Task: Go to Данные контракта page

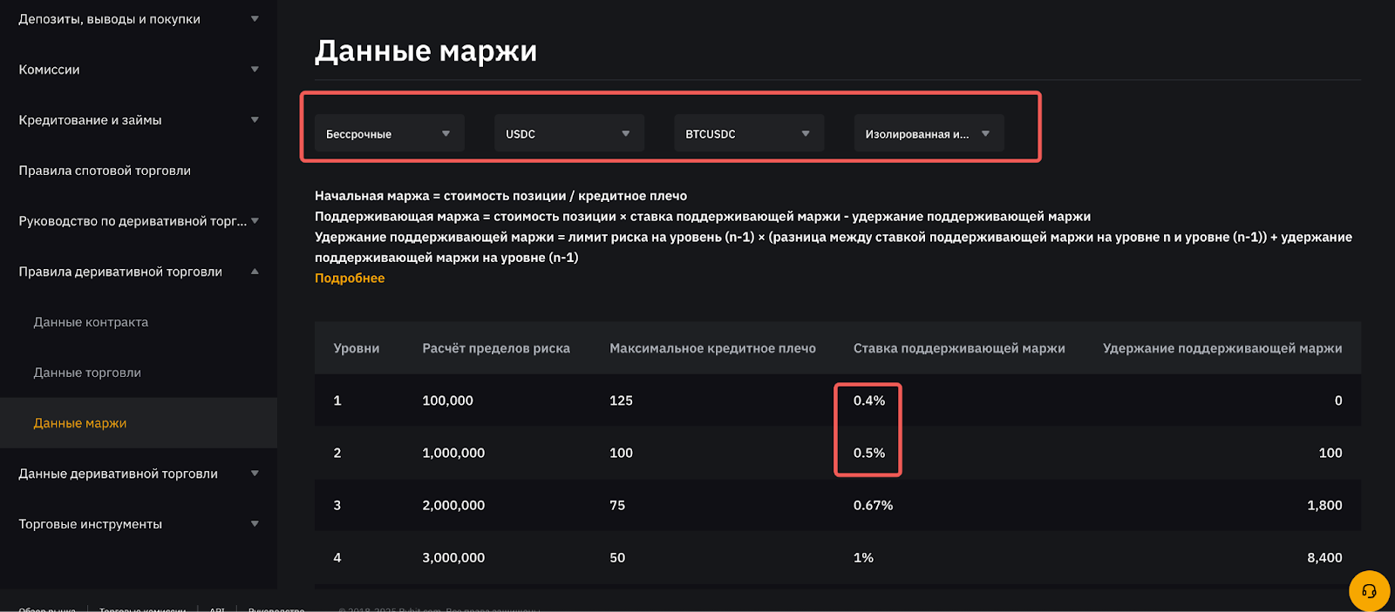Action: pos(91,322)
